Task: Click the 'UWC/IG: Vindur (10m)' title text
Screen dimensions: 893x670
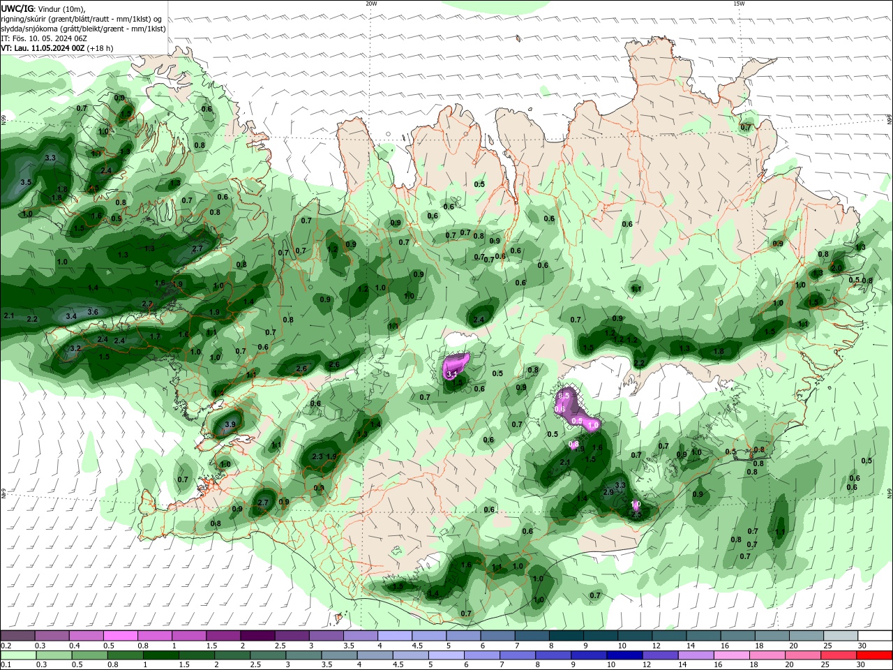Action: click(x=43, y=8)
